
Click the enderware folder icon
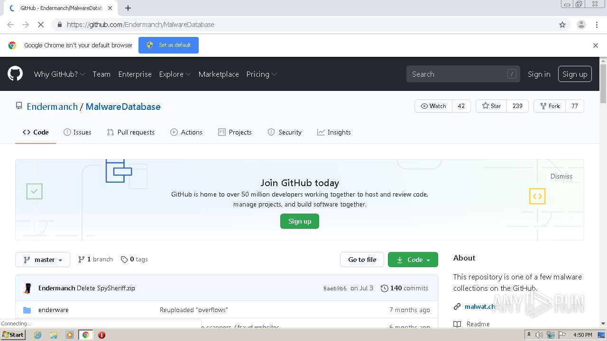[27, 310]
